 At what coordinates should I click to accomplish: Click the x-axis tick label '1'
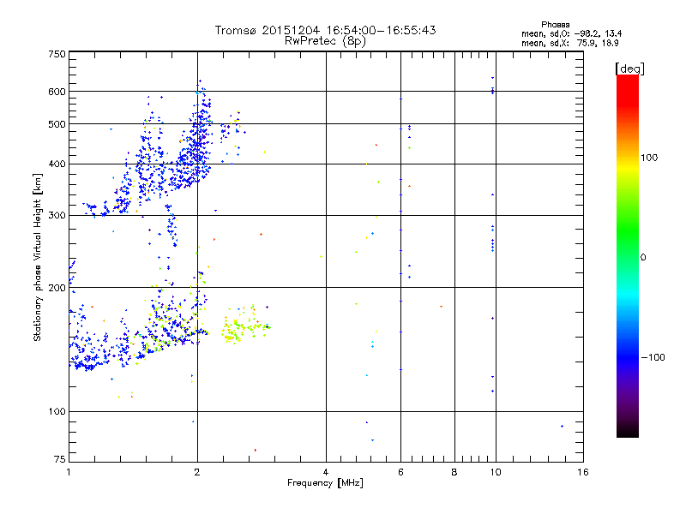click(69, 472)
